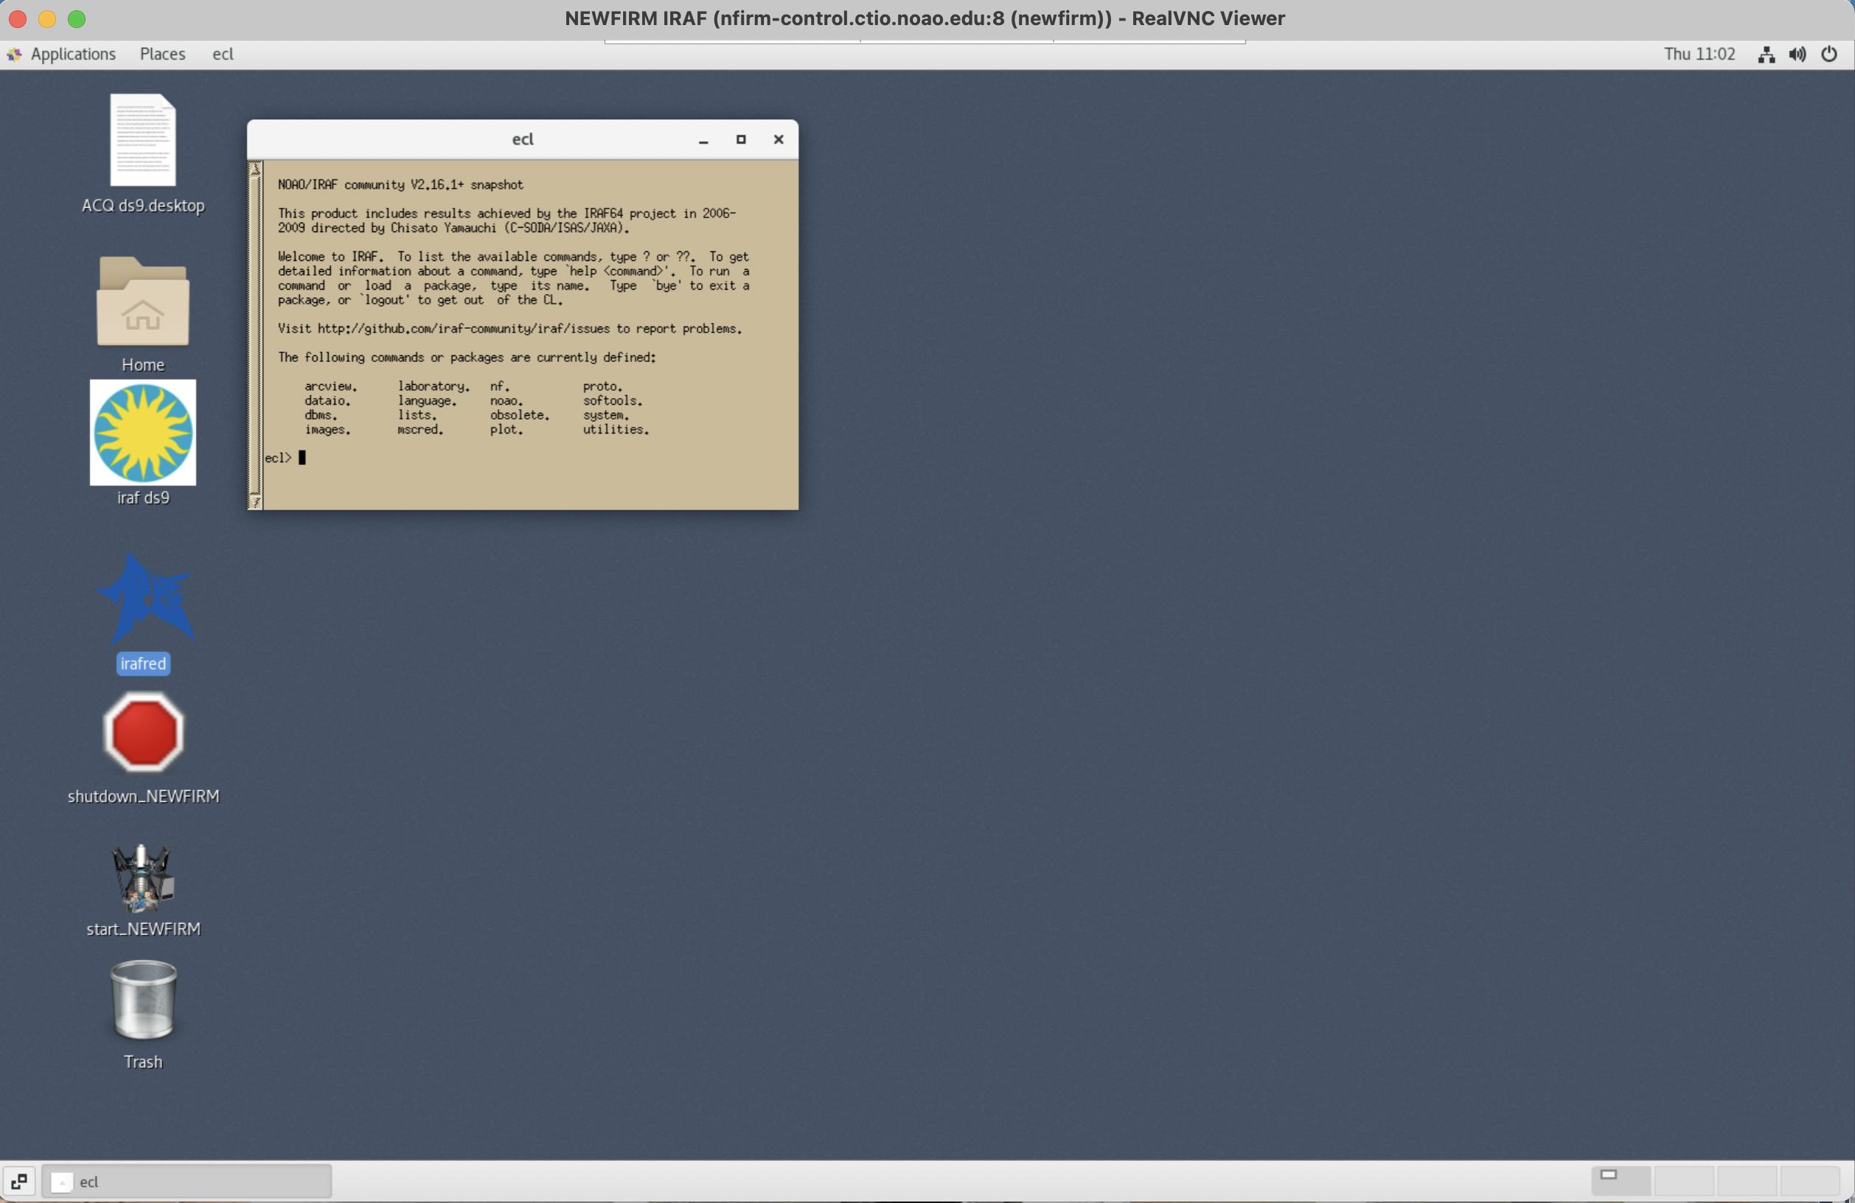Click the 'dataio.' package name
This screenshot has width=1855, height=1203.
[327, 401]
